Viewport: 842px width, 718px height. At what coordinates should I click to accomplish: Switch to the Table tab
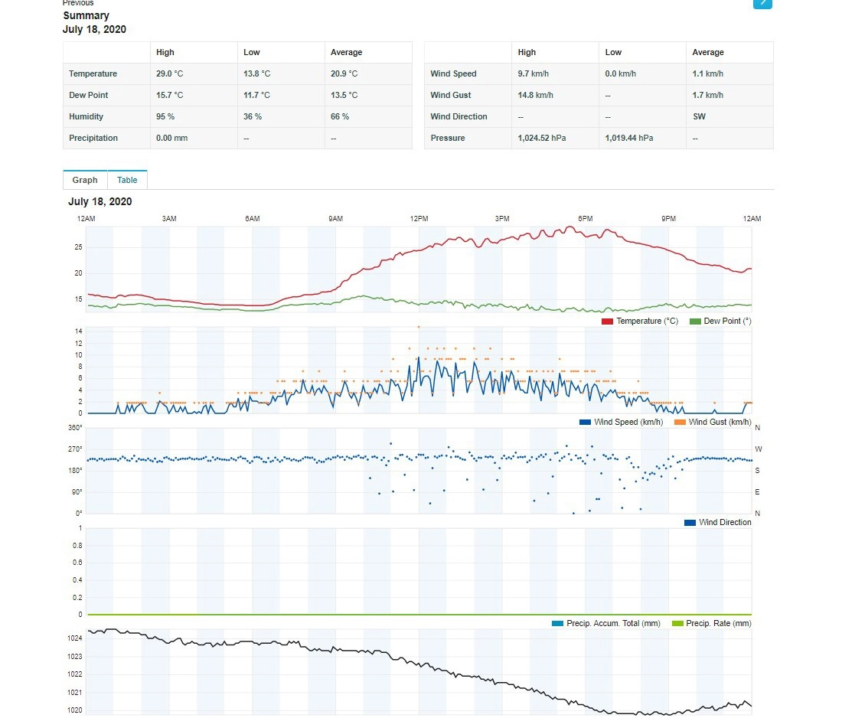pos(127,180)
